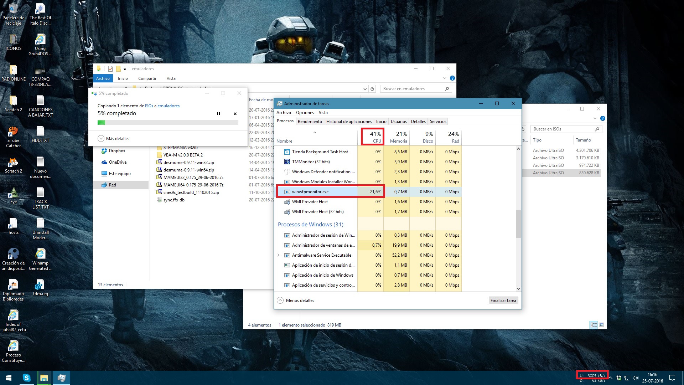The width and height of the screenshot is (684, 385).
Task: Open the Action Center notification icon
Action: click(672, 378)
